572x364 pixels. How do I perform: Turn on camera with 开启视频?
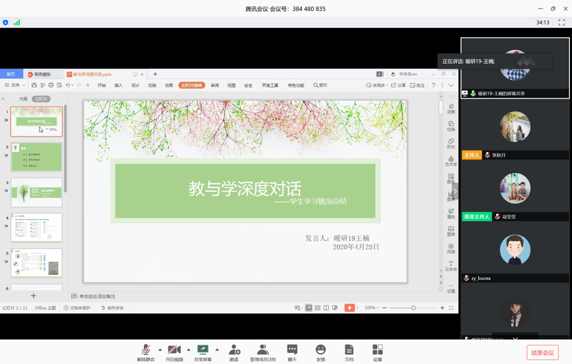pyautogui.click(x=174, y=350)
